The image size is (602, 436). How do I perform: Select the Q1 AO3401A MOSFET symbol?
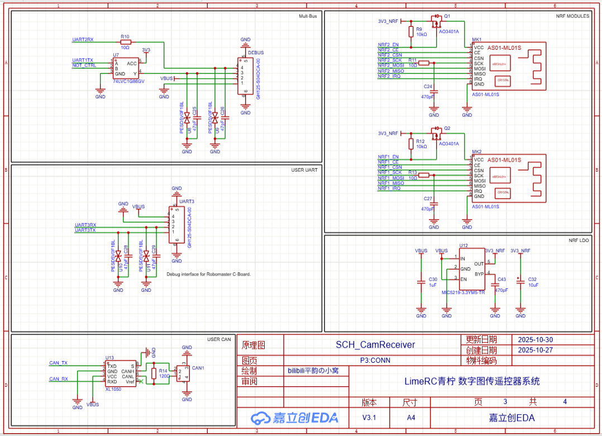point(437,22)
